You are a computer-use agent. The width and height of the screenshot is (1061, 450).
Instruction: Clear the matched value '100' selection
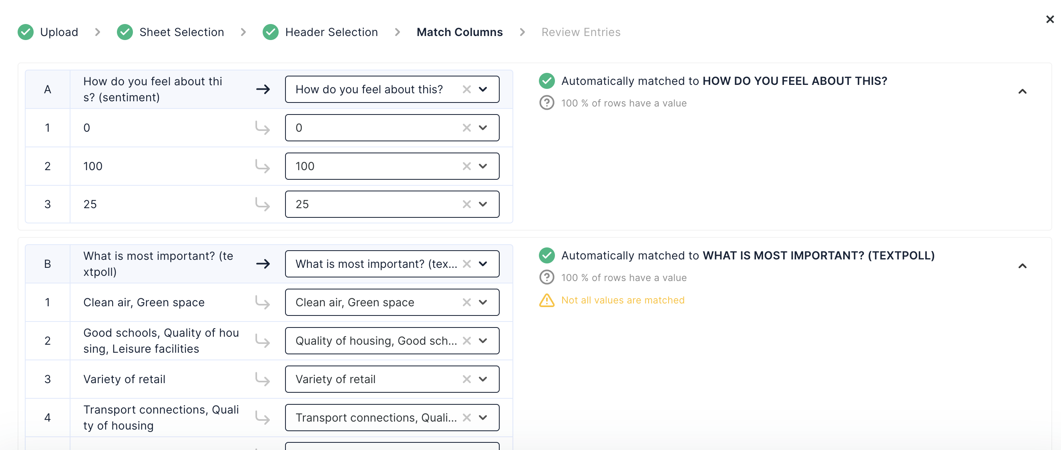tap(466, 166)
